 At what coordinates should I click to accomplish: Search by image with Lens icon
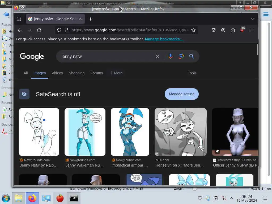click(181, 56)
